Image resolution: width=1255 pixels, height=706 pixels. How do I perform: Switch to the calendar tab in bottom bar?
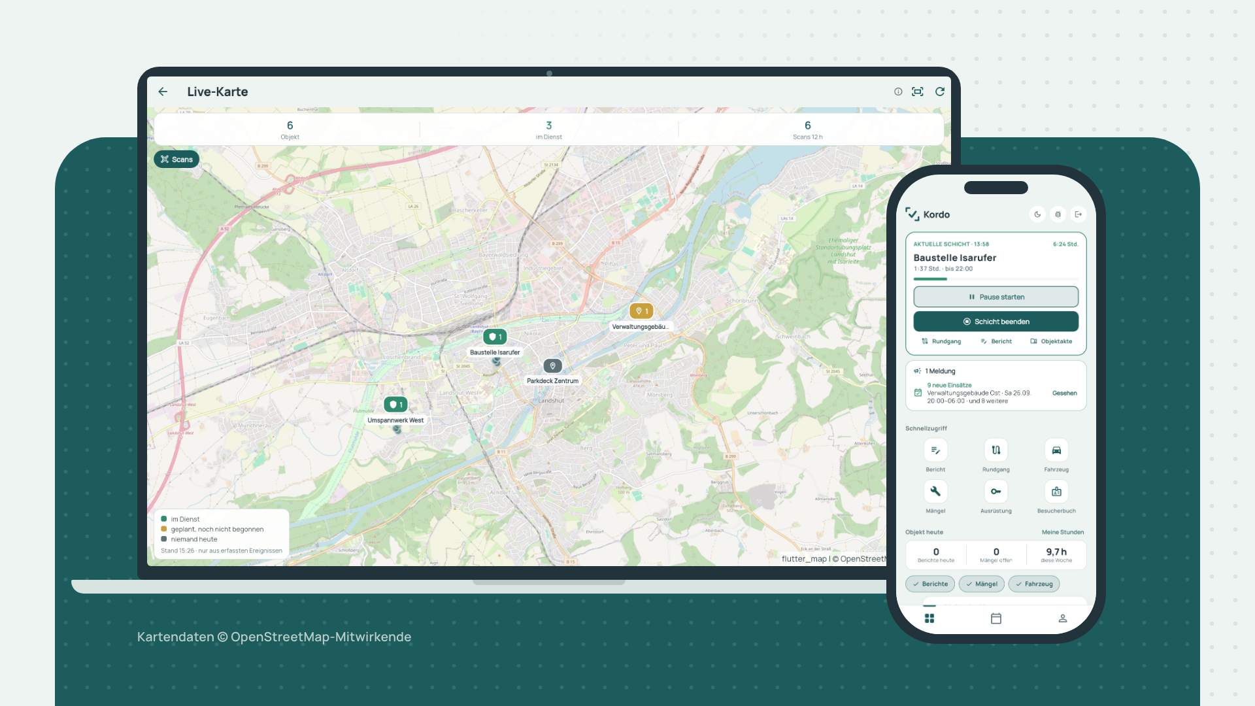(996, 618)
